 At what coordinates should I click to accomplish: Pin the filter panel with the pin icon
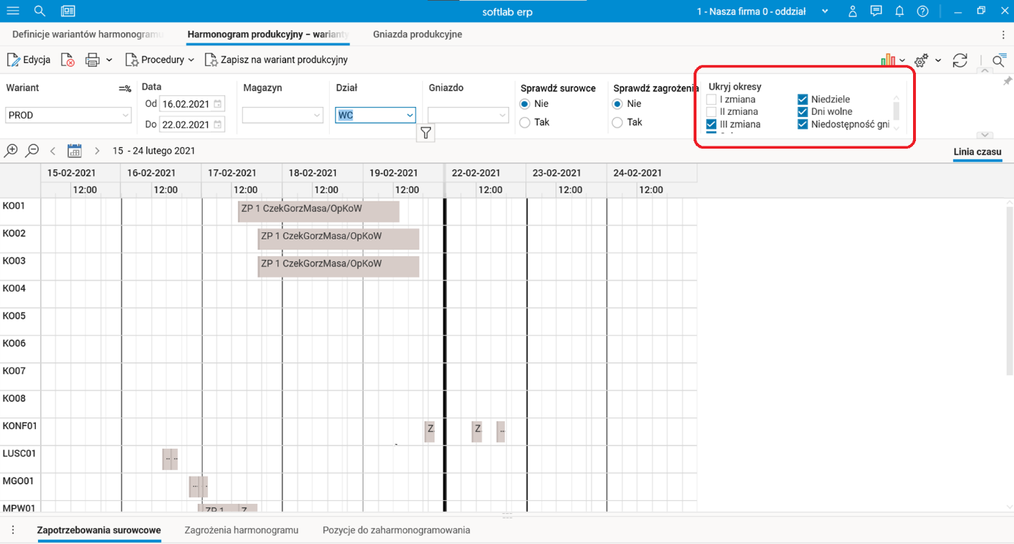coord(1007,81)
